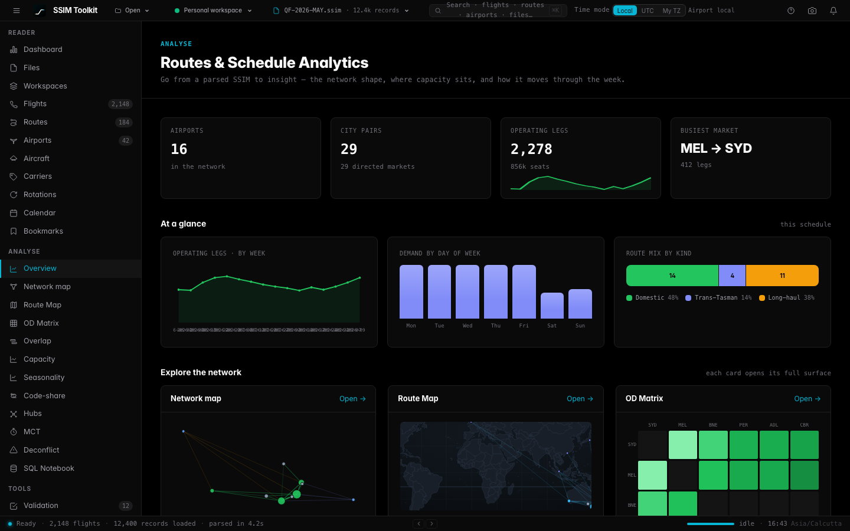Image resolution: width=850 pixels, height=531 pixels.
Task: Click the Operating Legs stat card
Action: (581, 158)
